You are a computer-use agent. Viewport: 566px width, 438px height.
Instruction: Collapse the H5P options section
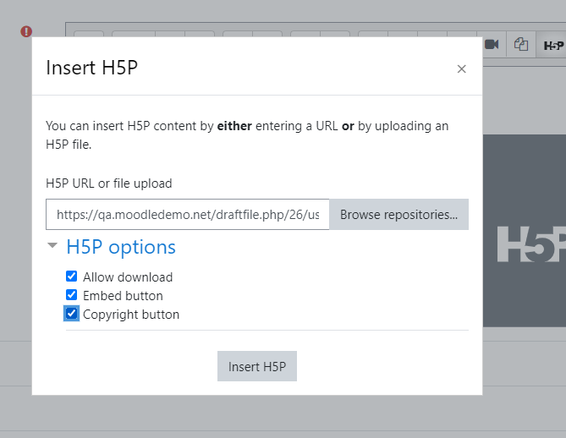click(52, 246)
